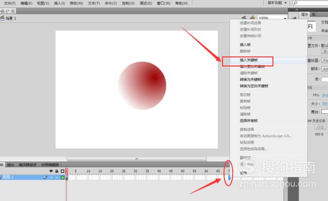The width and height of the screenshot is (328, 201).
Task: Toggle visibility dot of 图层 1
Action: pos(51,177)
